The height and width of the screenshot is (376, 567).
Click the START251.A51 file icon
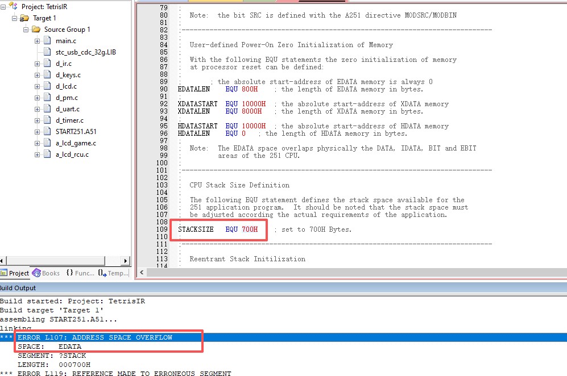(47, 132)
